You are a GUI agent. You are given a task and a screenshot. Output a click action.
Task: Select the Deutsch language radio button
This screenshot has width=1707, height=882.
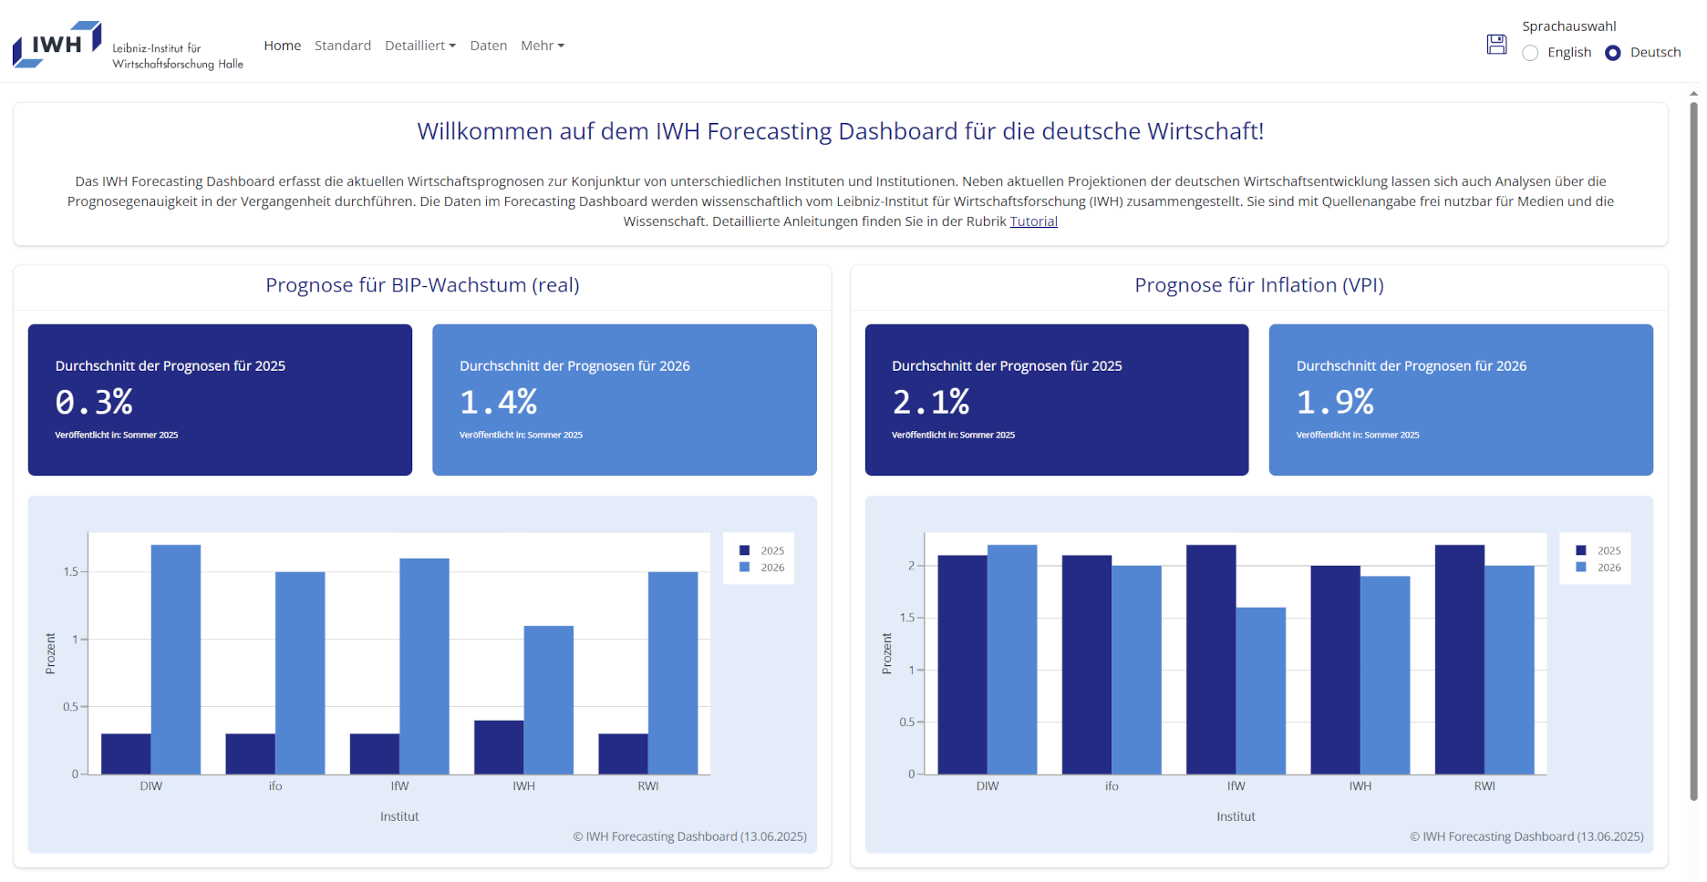(1613, 53)
